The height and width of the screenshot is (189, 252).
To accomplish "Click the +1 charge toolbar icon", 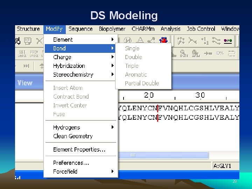I will 205,41.
